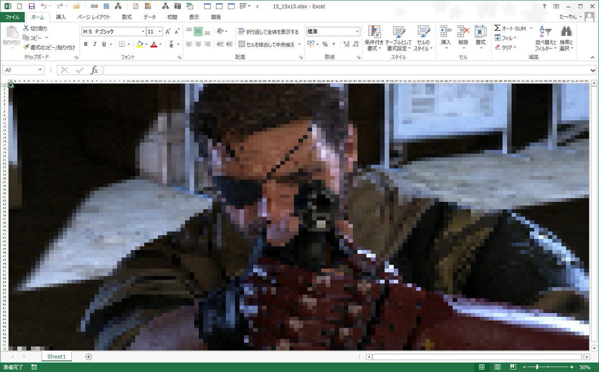Apply percent style to cells
The height and width of the screenshot is (372, 599).
(325, 44)
